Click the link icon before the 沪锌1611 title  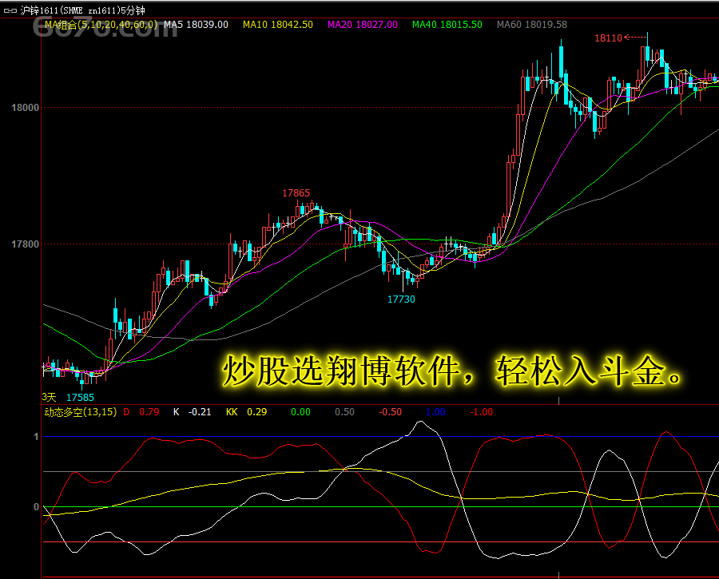pyautogui.click(x=10, y=9)
